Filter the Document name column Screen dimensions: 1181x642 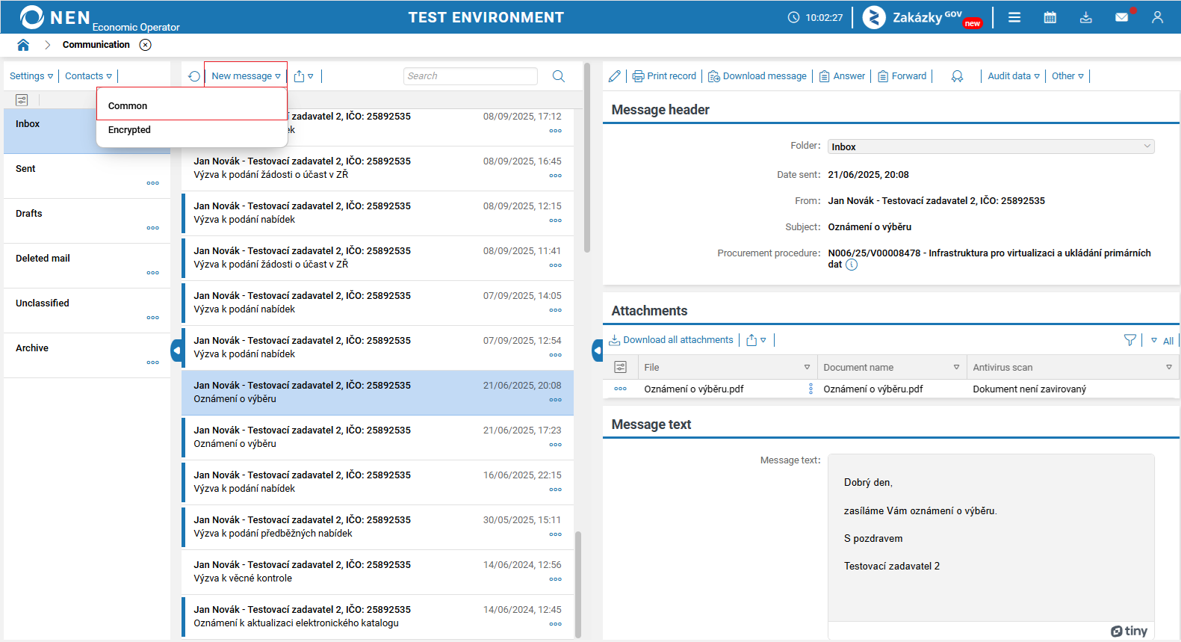coord(956,367)
